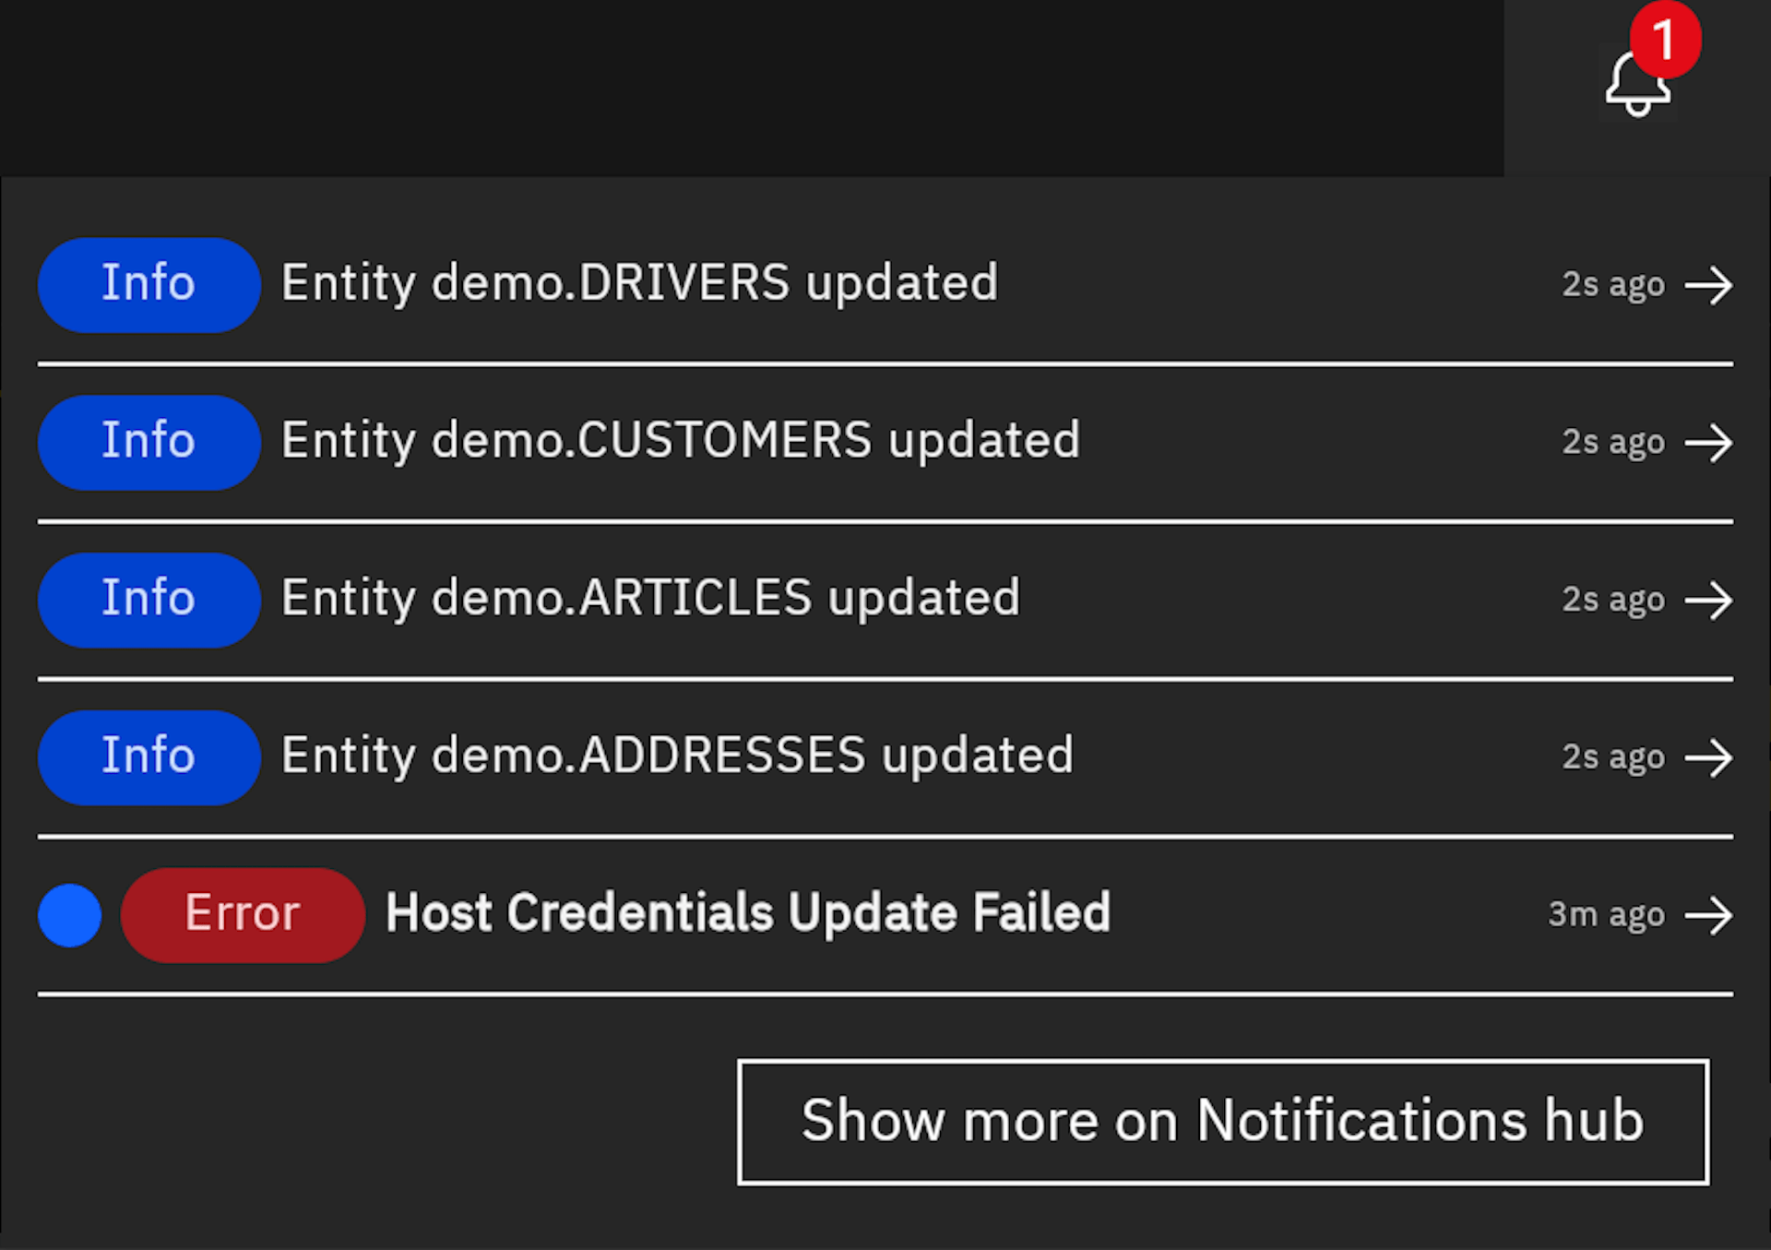
Task: Open arrow for demo.ADDRESSES notification
Action: [x=1708, y=758]
